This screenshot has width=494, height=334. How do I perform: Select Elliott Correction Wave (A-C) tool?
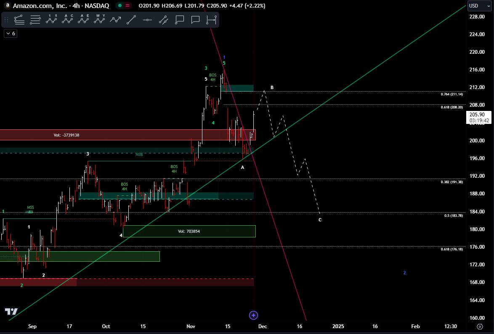click(x=67, y=20)
